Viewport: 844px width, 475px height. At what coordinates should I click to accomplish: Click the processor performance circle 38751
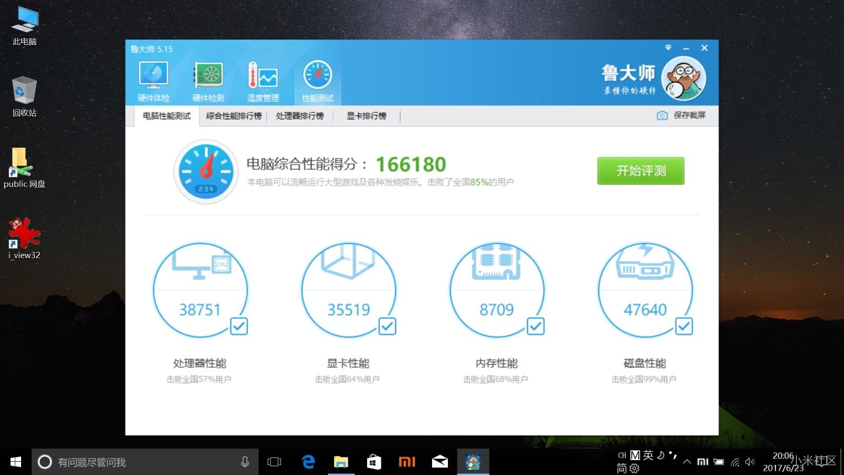(200, 290)
